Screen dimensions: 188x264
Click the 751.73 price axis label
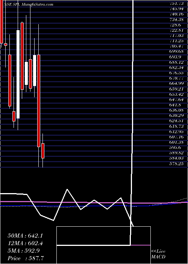(176, 4)
